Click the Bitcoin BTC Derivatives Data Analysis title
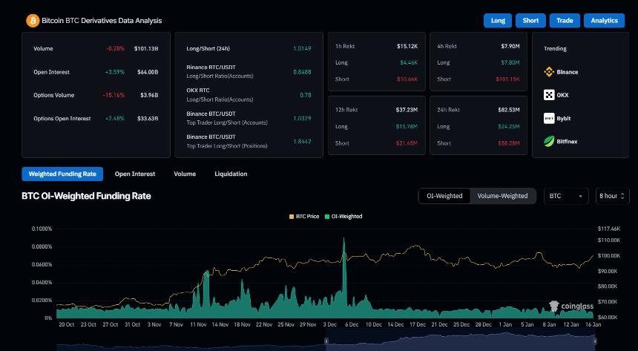This screenshot has height=351, width=638. [x=102, y=21]
